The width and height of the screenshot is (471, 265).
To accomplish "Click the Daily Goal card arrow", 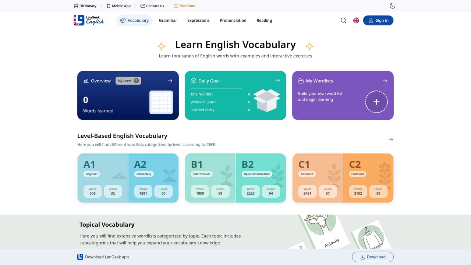I will 277,81.
